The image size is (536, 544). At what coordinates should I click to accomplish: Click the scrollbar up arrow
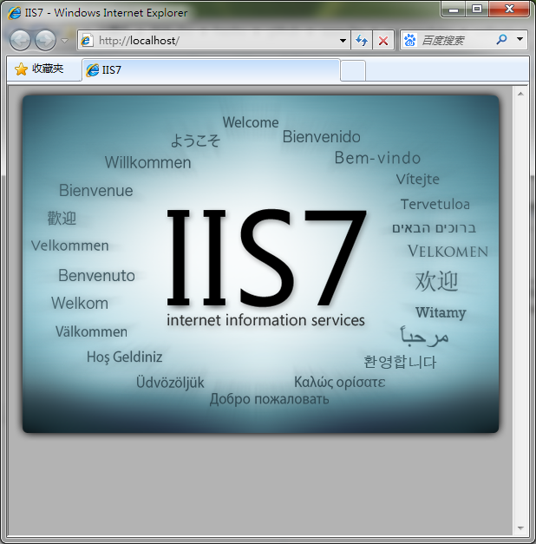[x=520, y=93]
